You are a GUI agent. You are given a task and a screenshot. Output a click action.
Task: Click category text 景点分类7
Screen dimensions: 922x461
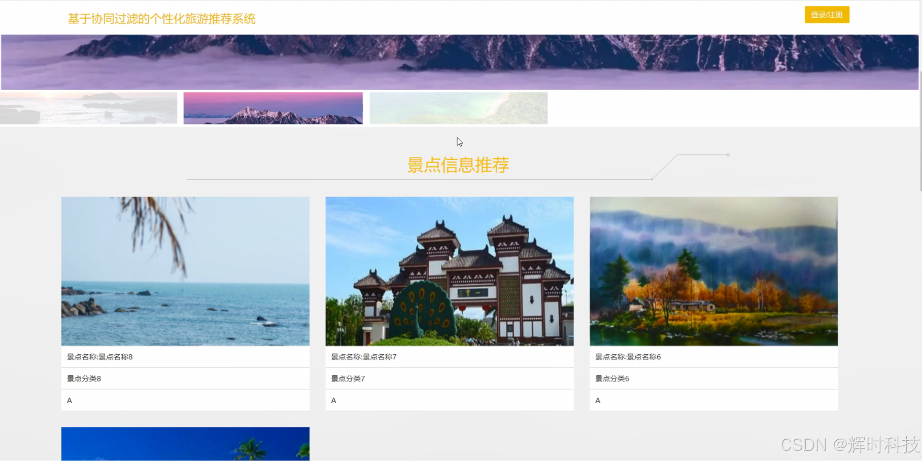348,378
